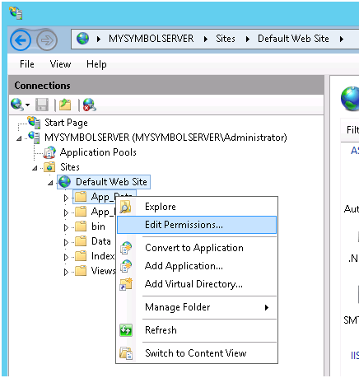Select the Application Pools tree item
Image resolution: width=359 pixels, height=378 pixels.
[98, 152]
